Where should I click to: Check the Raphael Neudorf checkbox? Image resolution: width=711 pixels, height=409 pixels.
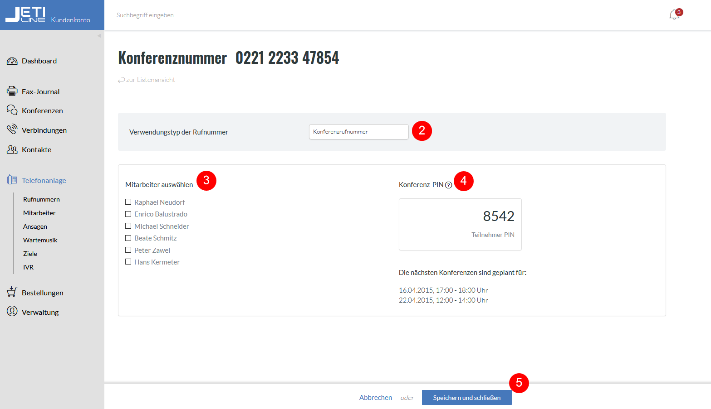(x=128, y=202)
